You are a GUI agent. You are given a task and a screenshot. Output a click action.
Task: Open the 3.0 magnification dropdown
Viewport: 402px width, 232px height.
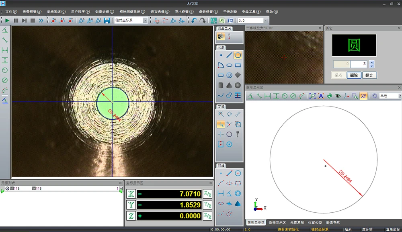[265, 21]
